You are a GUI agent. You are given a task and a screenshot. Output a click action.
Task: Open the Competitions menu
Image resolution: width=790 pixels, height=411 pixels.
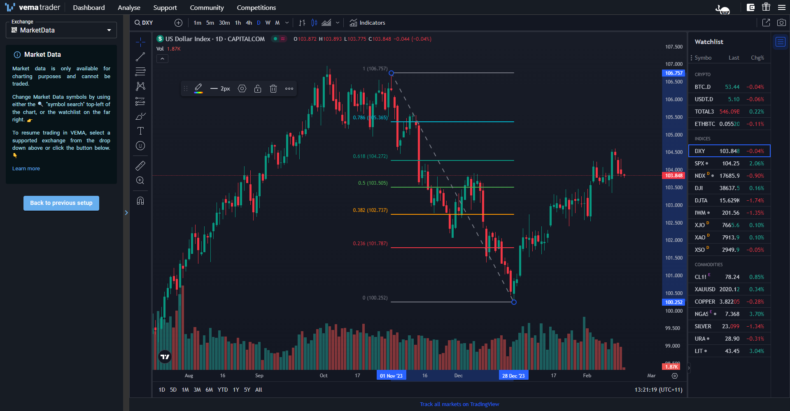coord(256,7)
